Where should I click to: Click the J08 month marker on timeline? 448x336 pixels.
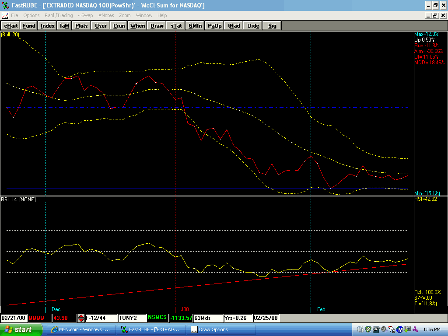185,309
